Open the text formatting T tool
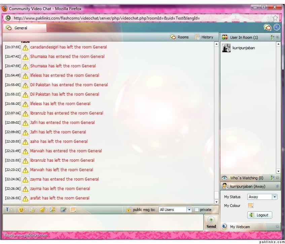This screenshot has height=244, width=285. (x=7, y=210)
